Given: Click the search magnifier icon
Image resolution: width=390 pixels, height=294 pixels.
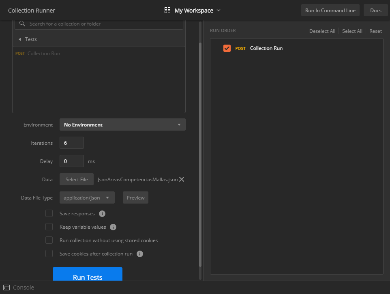Looking at the screenshot, I should (x=22, y=24).
